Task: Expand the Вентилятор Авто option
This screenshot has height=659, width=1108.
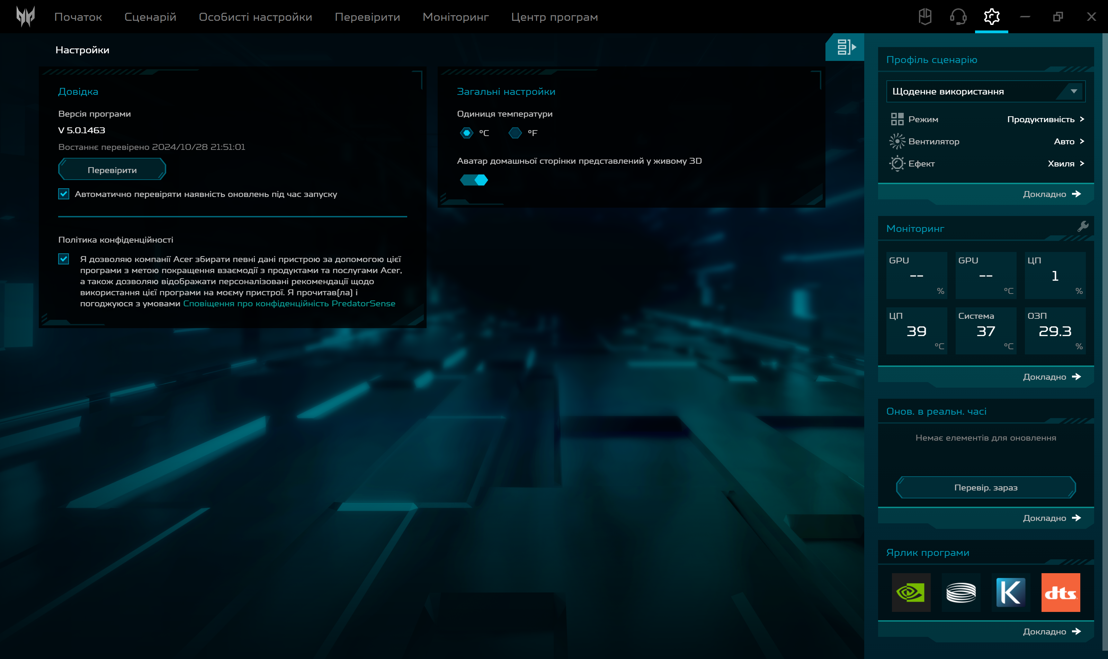Action: 1069,141
